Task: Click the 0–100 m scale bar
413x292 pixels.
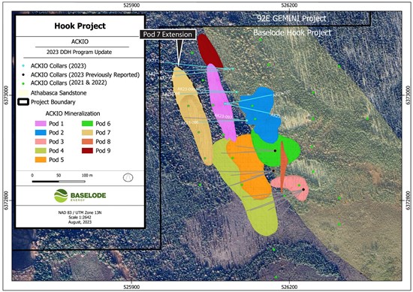Action: (x=59, y=182)
